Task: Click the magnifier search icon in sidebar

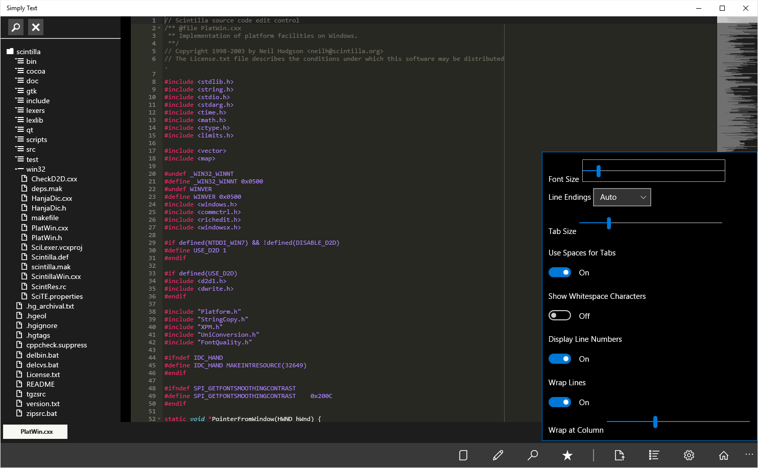Action: coord(16,27)
